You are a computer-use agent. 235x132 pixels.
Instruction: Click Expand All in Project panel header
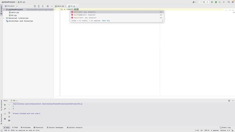pyautogui.click(x=39, y=6)
